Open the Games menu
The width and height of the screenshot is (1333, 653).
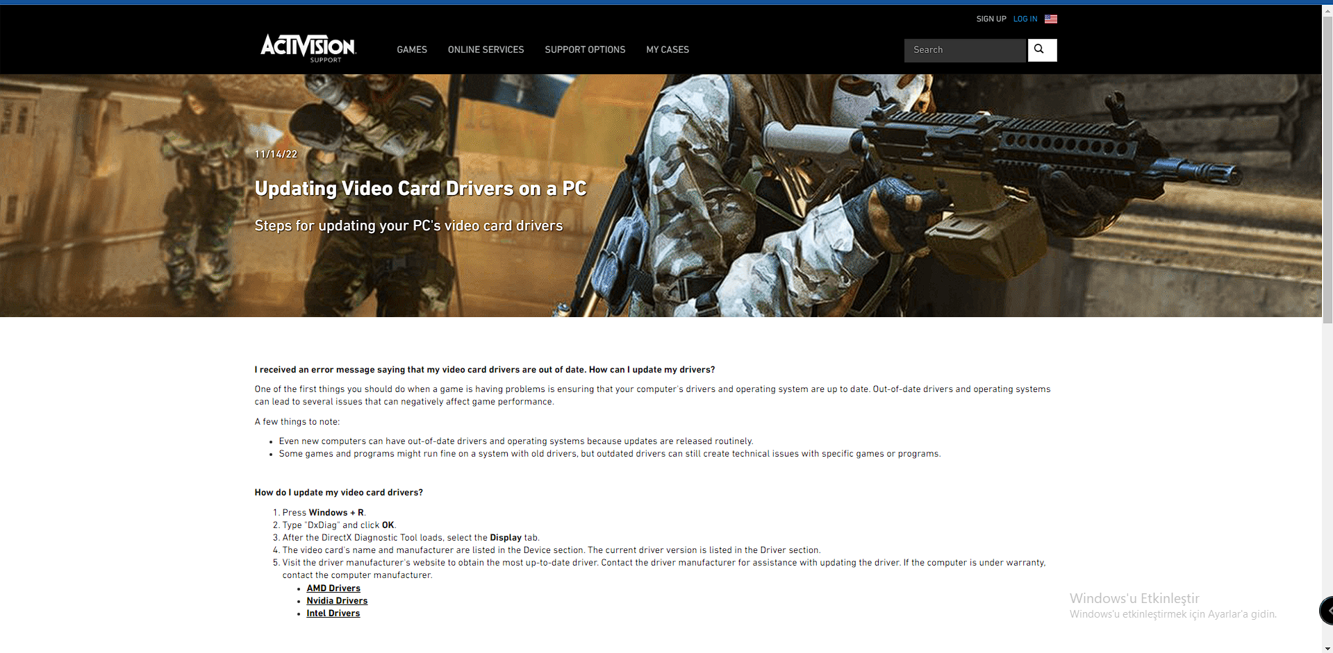[x=412, y=50]
